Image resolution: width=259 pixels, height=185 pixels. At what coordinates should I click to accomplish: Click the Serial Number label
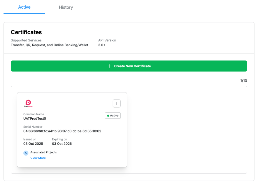33,127
